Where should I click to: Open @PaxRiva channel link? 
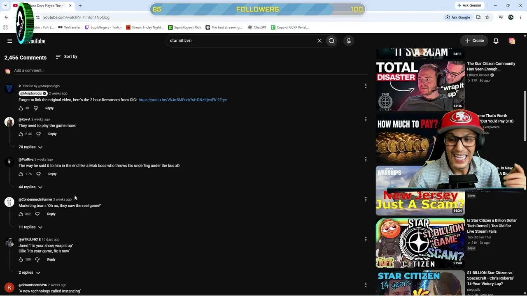pyautogui.click(x=26, y=160)
